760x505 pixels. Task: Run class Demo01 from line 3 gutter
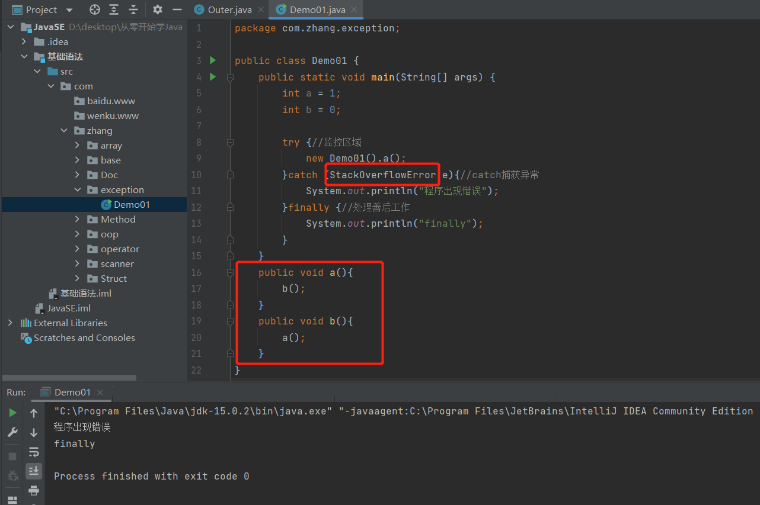pos(213,60)
